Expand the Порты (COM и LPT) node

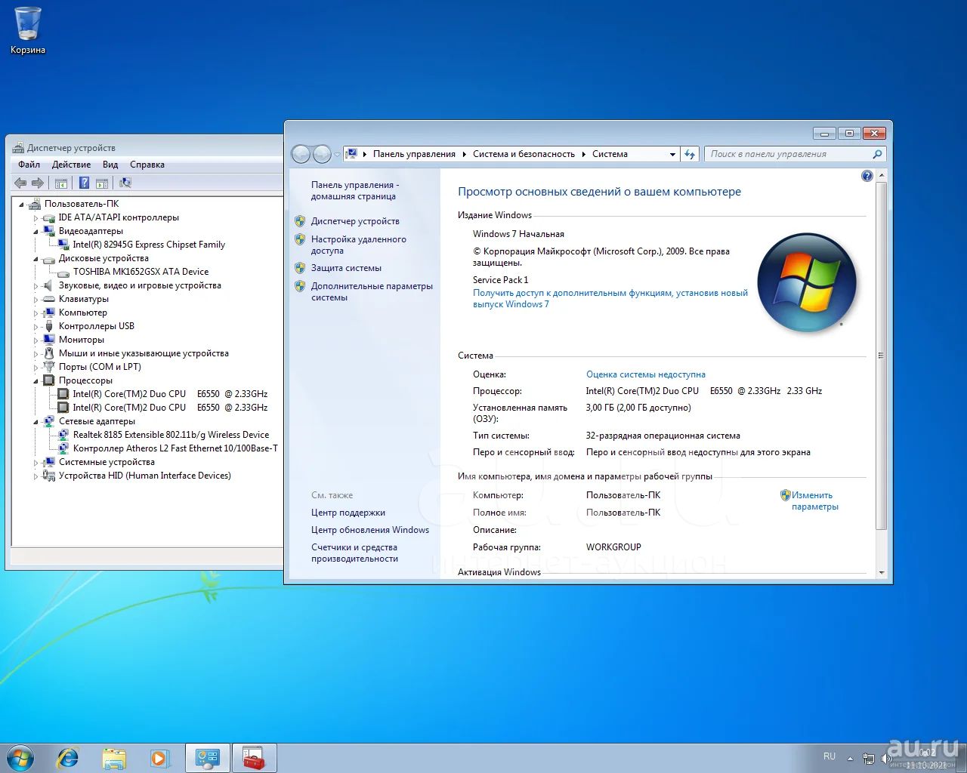point(36,368)
